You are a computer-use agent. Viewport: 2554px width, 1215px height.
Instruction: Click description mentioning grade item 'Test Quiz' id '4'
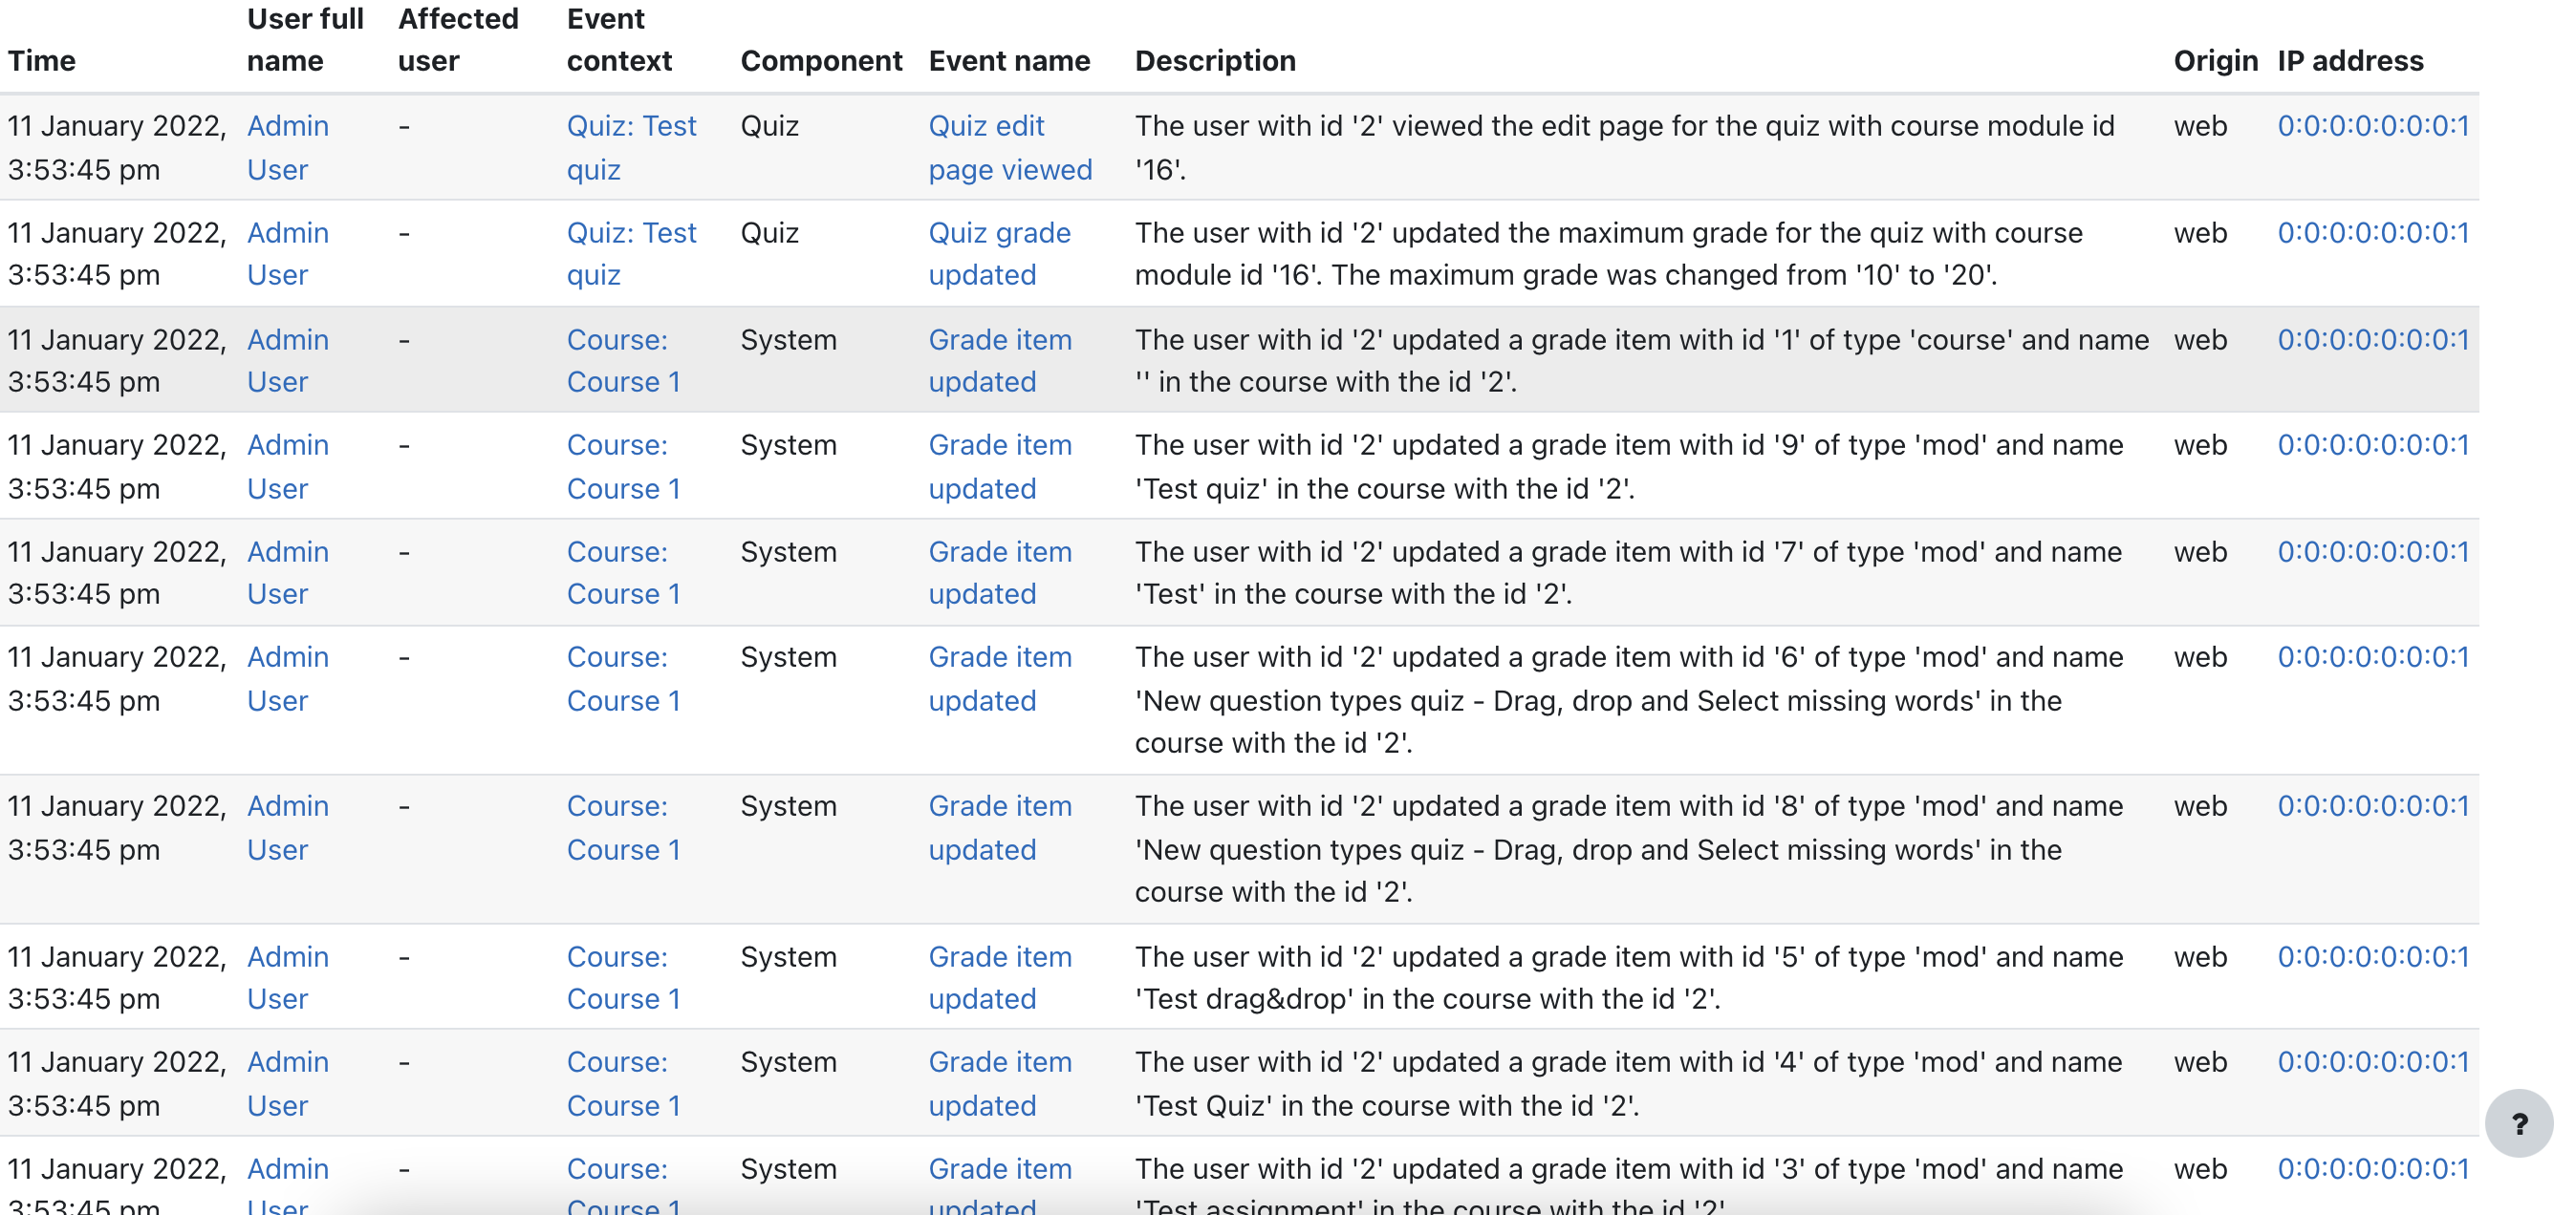(1628, 1083)
